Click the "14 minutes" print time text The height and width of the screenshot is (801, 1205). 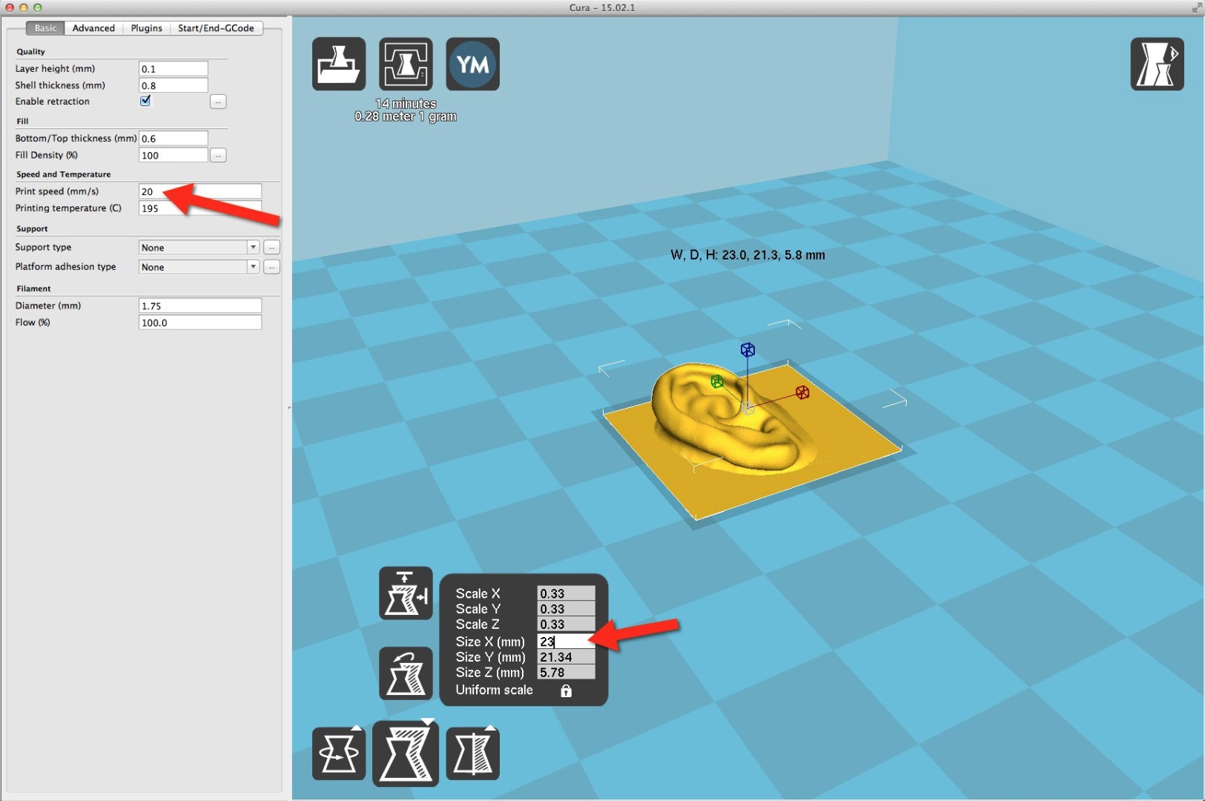coord(406,104)
